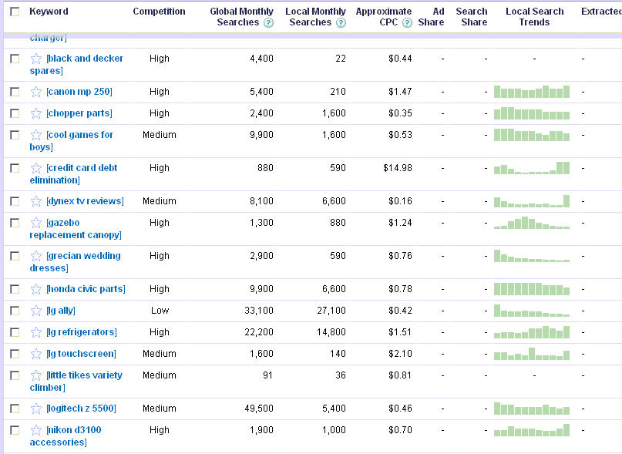
Task: Check the nikon d3100 accessories row
Action: [x=15, y=430]
